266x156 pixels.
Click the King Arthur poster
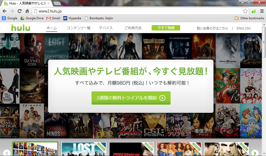10,121
